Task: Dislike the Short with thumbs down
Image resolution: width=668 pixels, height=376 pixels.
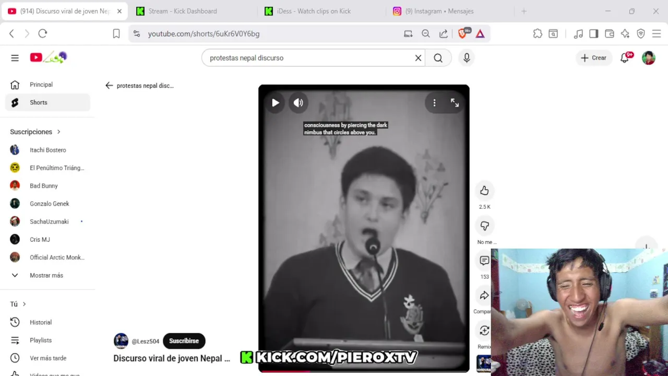Action: (x=484, y=226)
